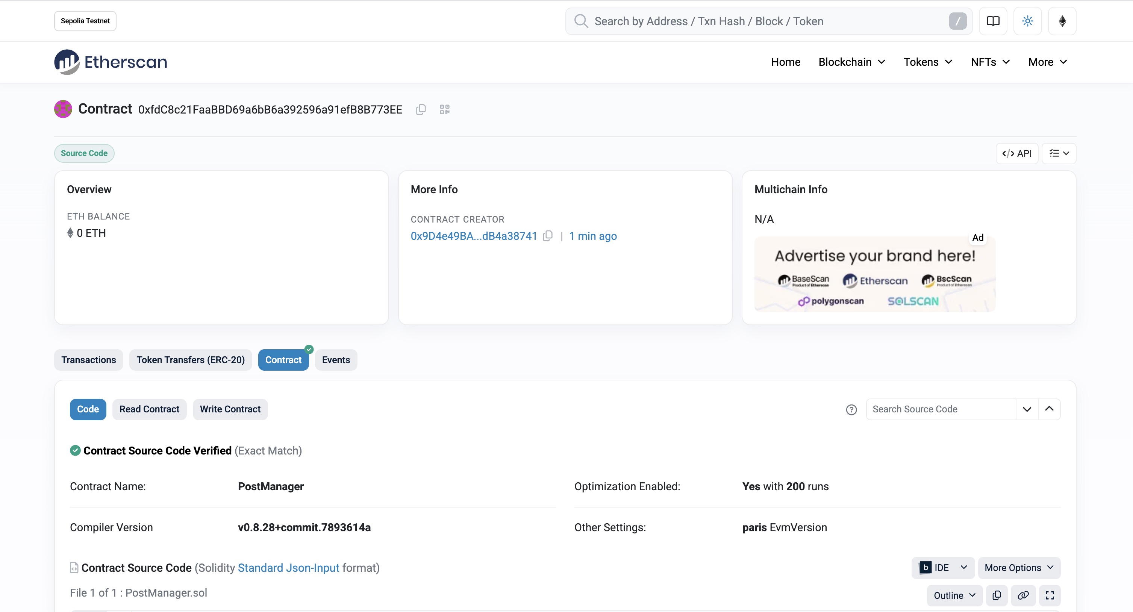Focus the main address search field
The image size is (1133, 612).
(769, 21)
